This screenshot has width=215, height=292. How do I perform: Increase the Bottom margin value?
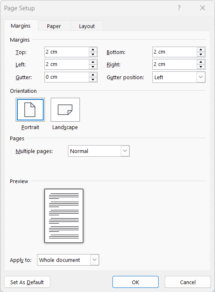tap(201, 50)
